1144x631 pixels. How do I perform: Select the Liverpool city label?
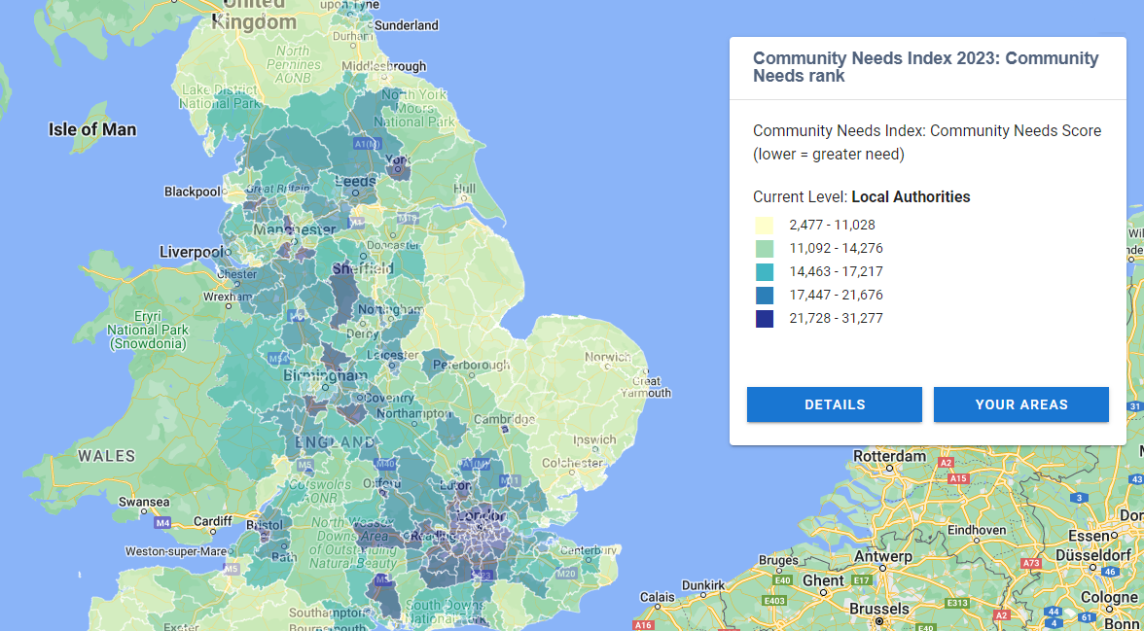(194, 252)
